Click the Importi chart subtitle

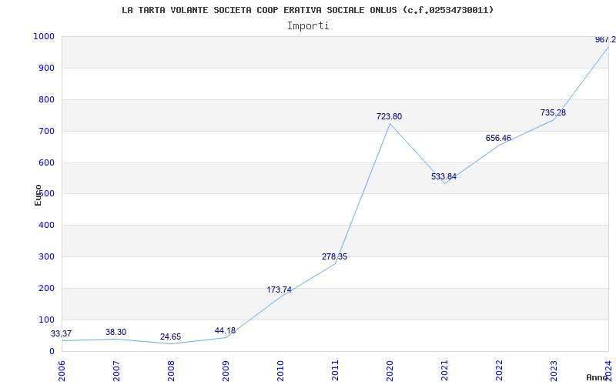coord(308,25)
